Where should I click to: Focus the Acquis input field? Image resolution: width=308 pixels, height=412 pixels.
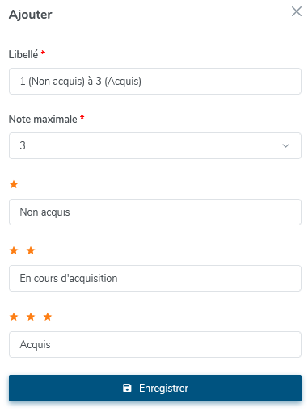[x=155, y=344]
